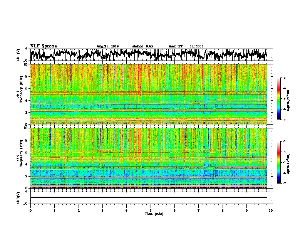Image resolution: width=305 pixels, height=236 pixels.
Task: Click the "-3" label on the ch.2 colorbar
Action: (x=284, y=142)
